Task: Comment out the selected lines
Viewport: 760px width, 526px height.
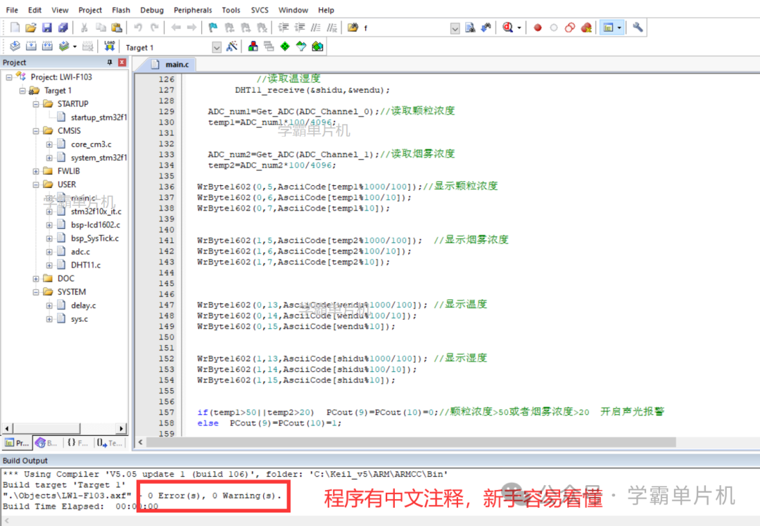Action: tap(315, 27)
